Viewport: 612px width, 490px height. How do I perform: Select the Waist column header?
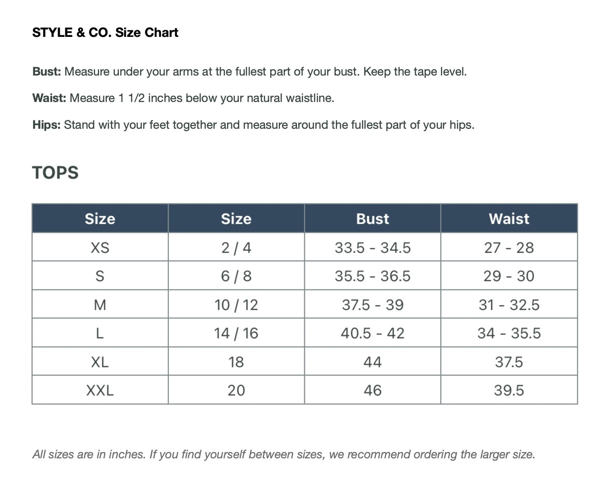tap(509, 219)
